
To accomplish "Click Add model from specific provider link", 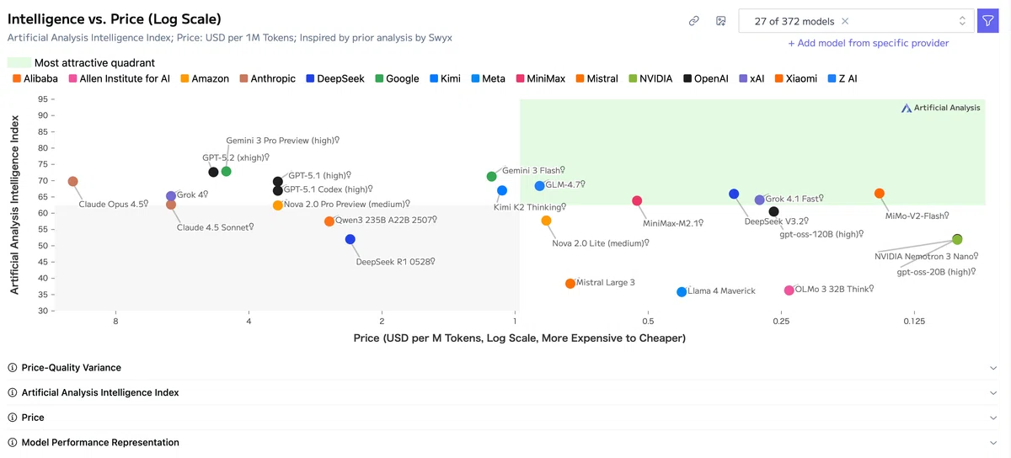I will (869, 43).
